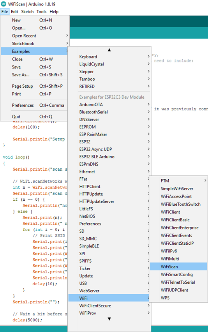Image resolution: width=208 pixels, height=332 pixels.
Task: Select the NetBIOS examples entry
Action: coord(109,216)
